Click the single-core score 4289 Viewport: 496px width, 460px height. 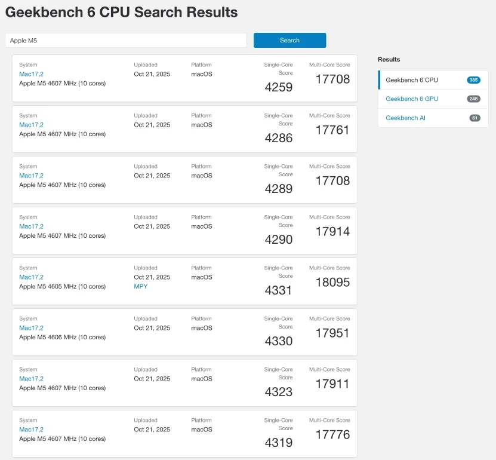(x=278, y=189)
